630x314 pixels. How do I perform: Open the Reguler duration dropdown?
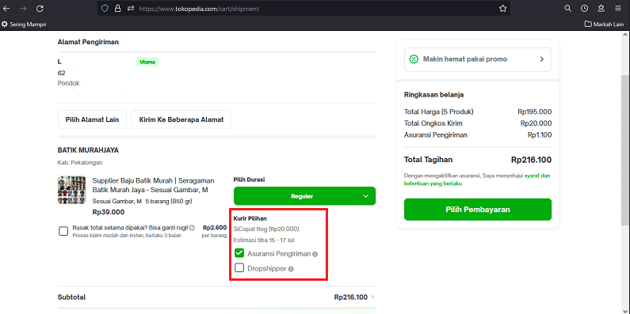(x=304, y=196)
